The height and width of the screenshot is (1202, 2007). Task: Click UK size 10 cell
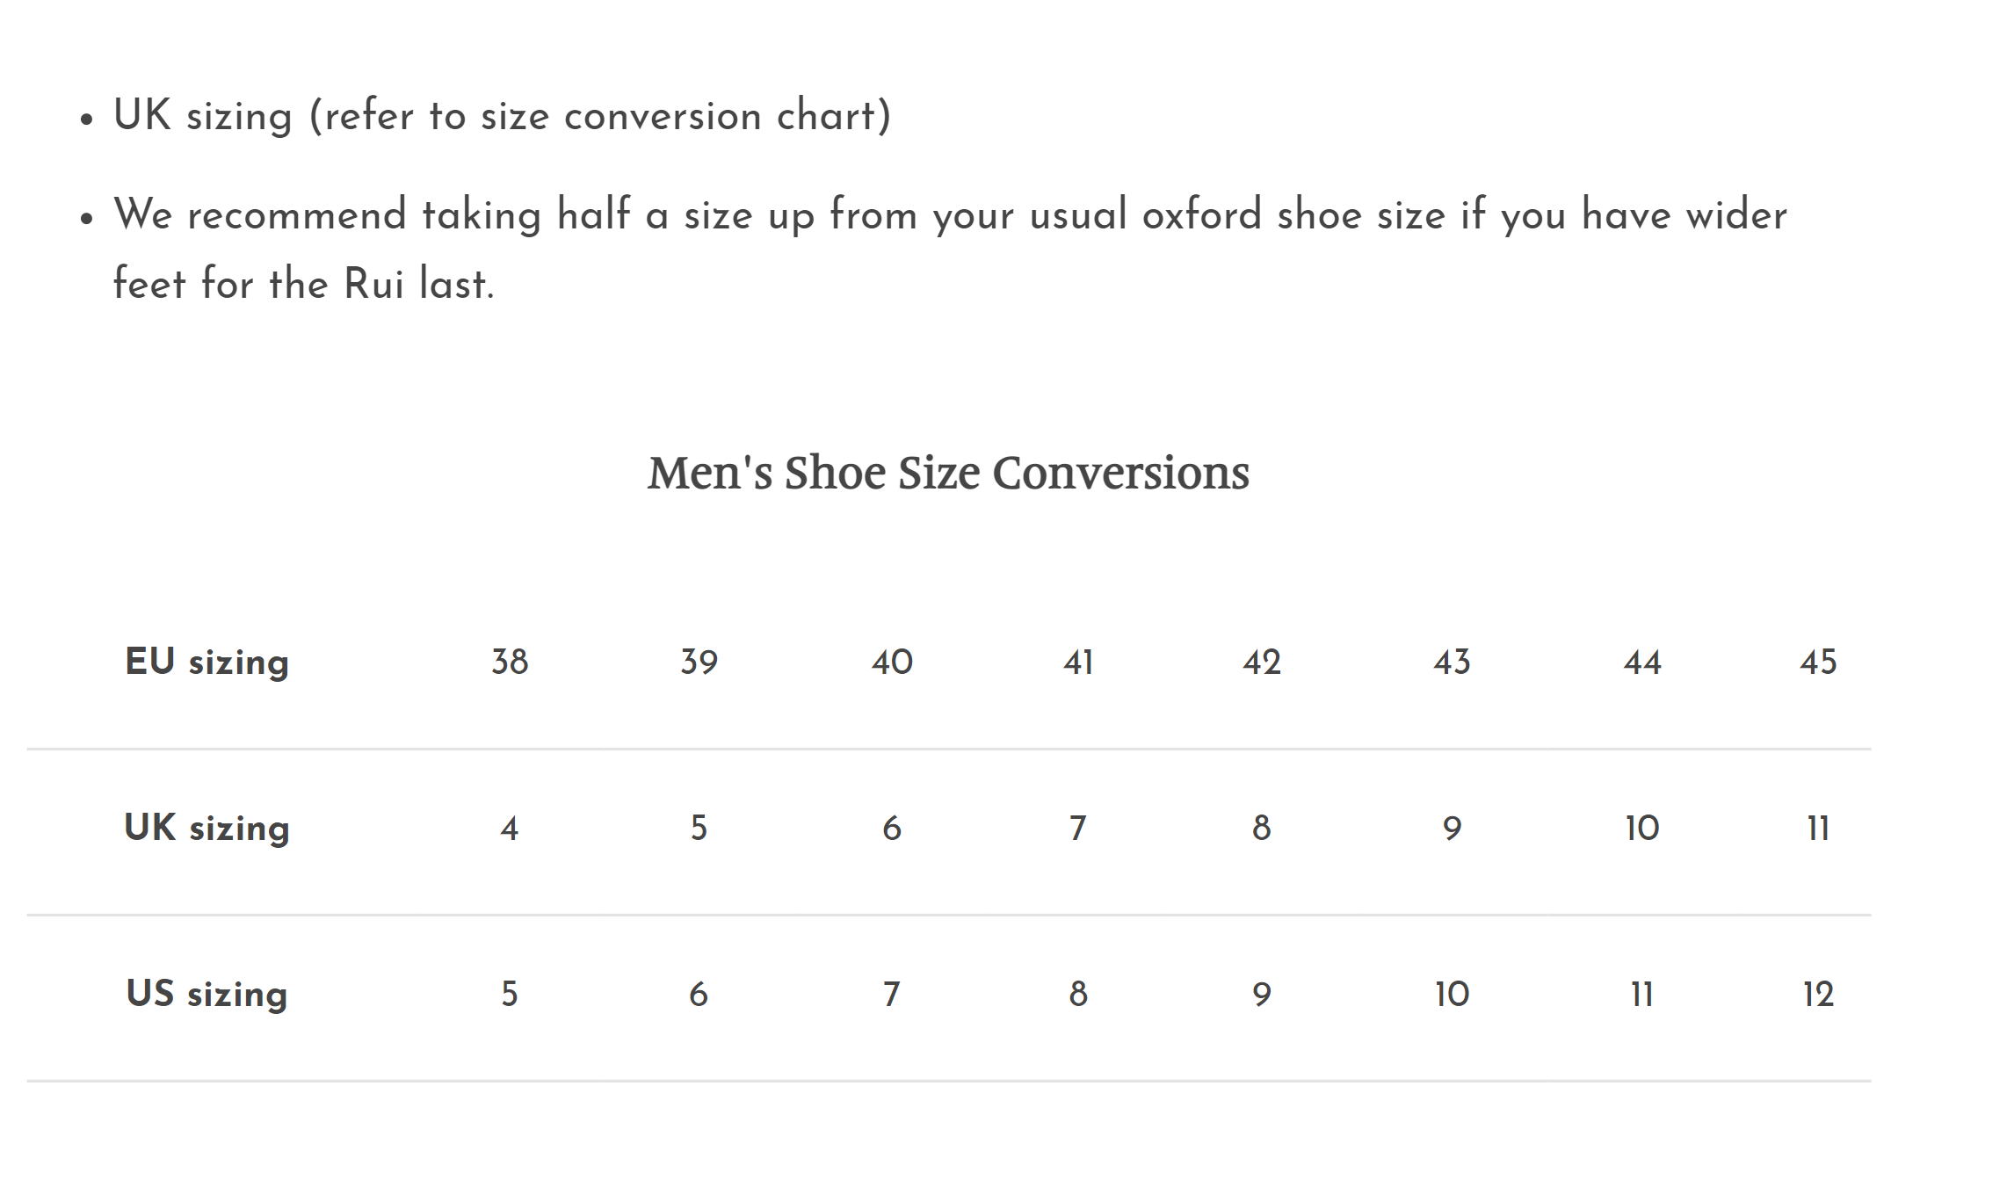(1641, 828)
